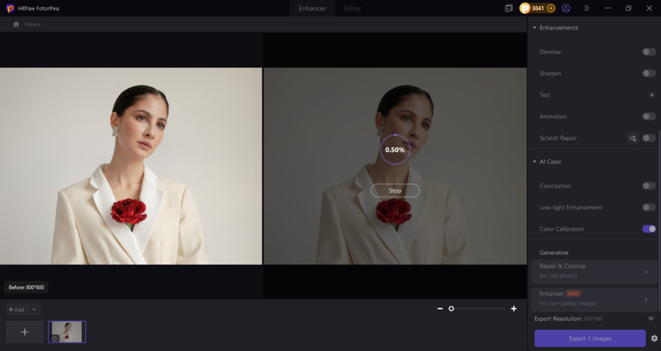Click the zoom slider handle
661x351 pixels.
(x=451, y=309)
